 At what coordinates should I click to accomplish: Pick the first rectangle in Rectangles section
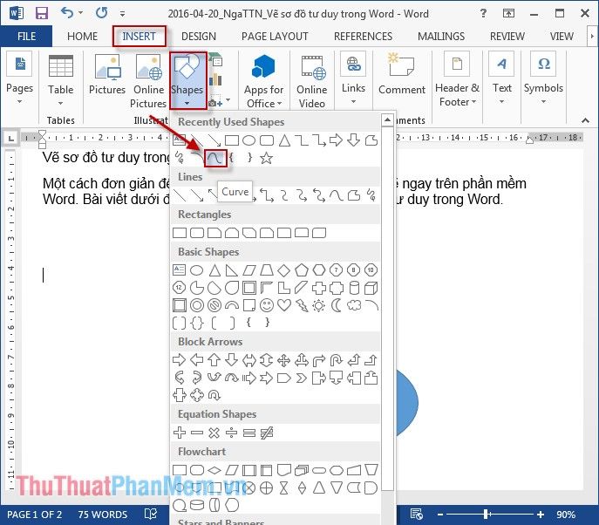[x=180, y=233]
